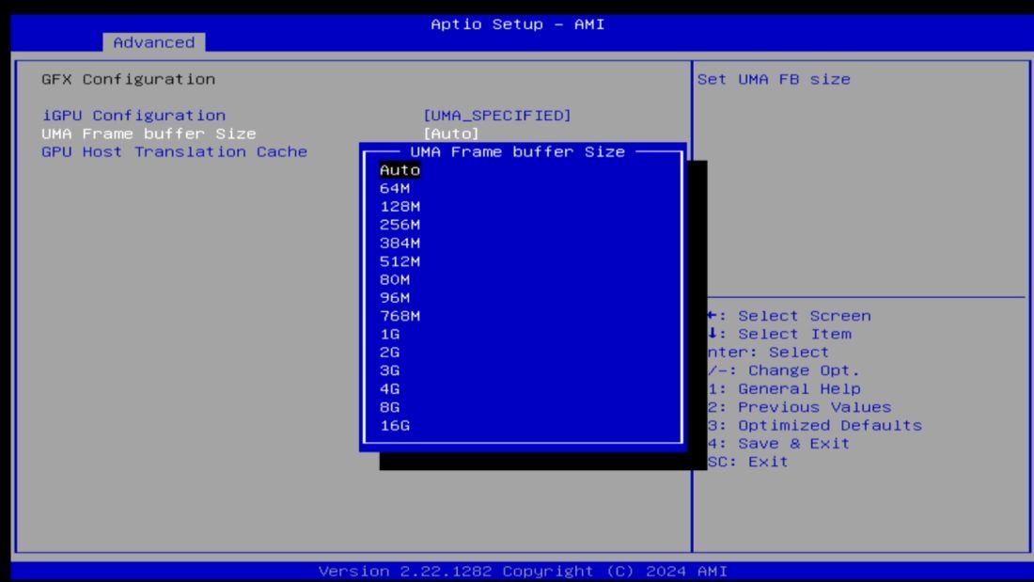Choose 128M frame buffer size

(399, 207)
